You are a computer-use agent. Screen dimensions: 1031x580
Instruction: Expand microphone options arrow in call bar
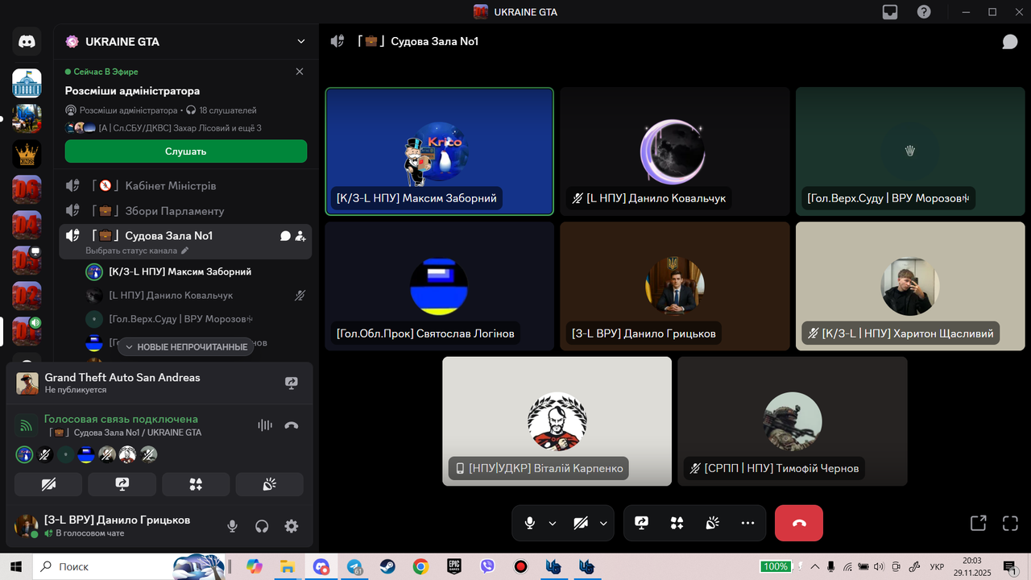click(553, 523)
